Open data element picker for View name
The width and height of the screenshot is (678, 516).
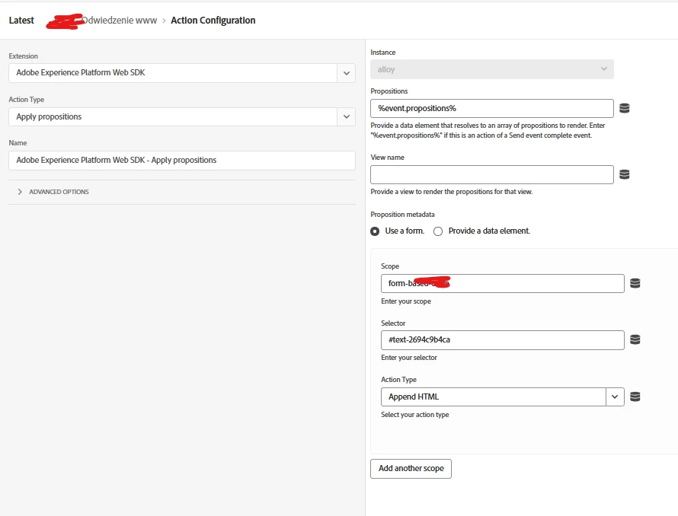[x=625, y=174]
